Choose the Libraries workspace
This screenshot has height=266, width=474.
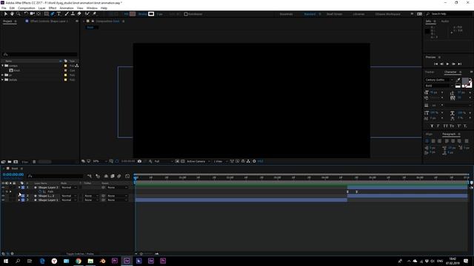click(358, 14)
